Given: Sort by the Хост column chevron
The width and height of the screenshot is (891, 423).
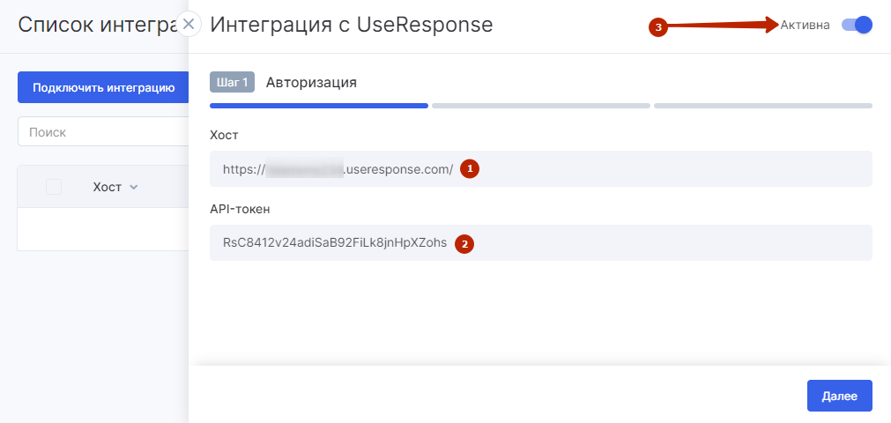Looking at the screenshot, I should [x=134, y=187].
